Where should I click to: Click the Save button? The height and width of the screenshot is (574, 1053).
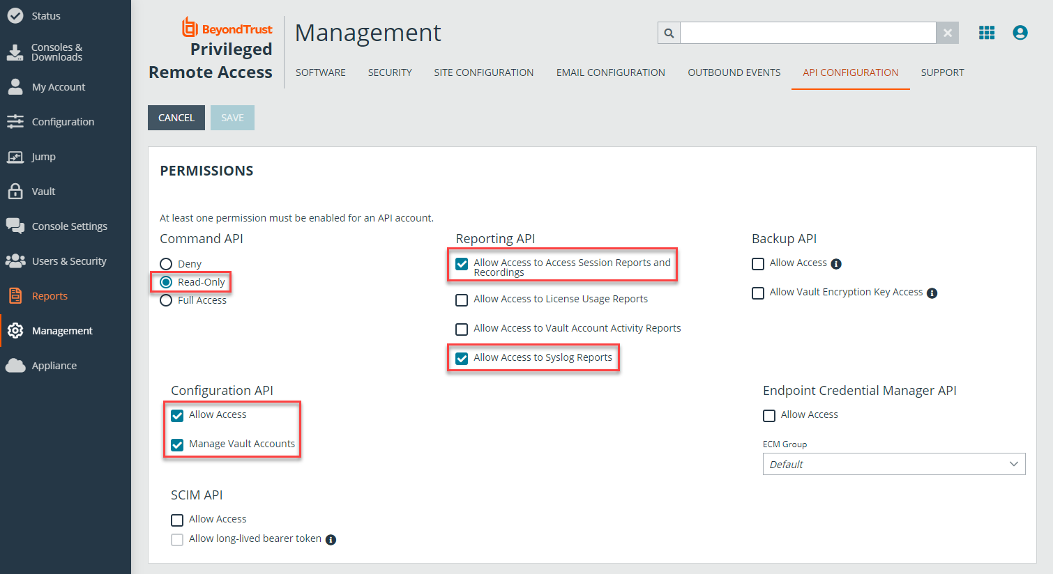click(232, 118)
